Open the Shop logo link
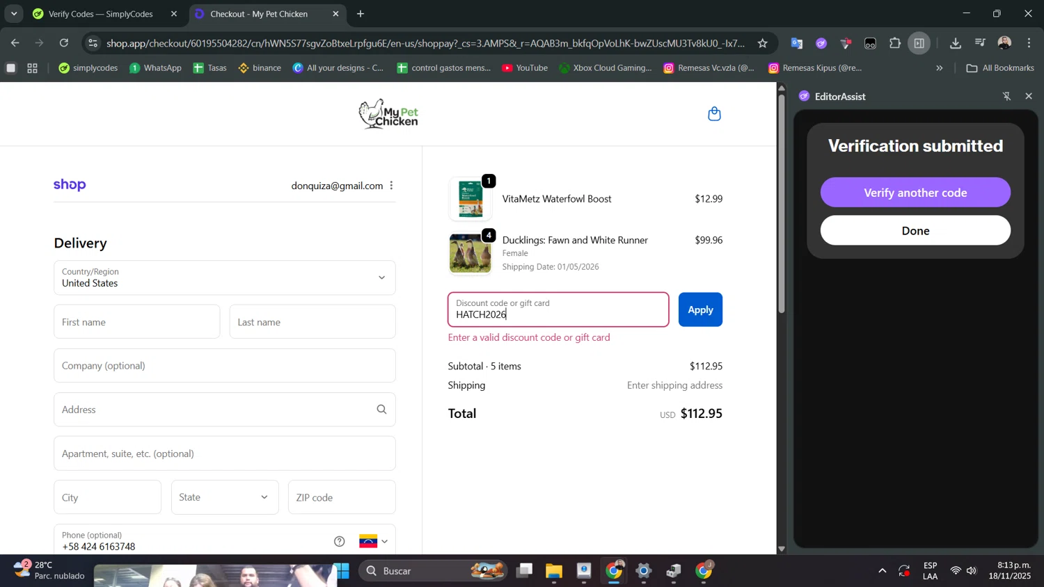This screenshot has height=587, width=1044. coord(70,185)
